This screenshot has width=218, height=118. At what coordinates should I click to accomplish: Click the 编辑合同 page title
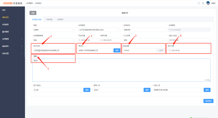[x=125, y=13]
